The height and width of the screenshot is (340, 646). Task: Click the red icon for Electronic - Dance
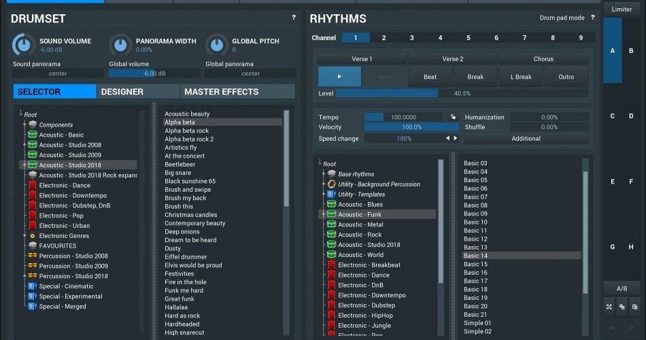(x=33, y=185)
